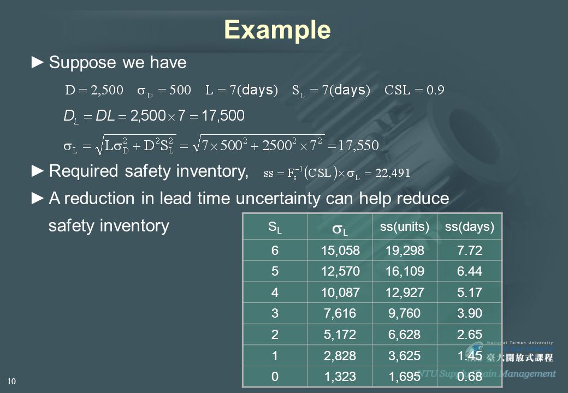Select table cell with value 5.17

click(470, 293)
